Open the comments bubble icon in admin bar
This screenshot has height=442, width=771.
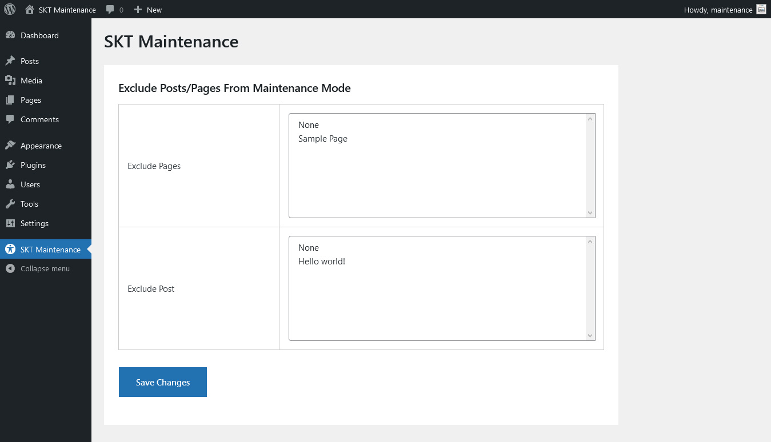pyautogui.click(x=110, y=9)
